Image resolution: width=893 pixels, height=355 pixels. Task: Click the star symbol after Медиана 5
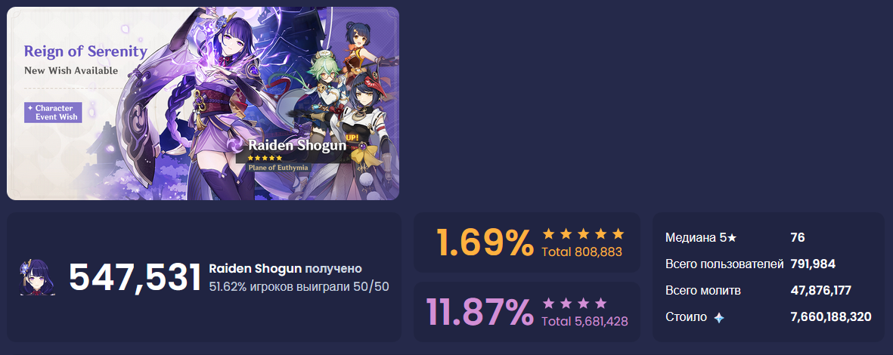click(732, 238)
